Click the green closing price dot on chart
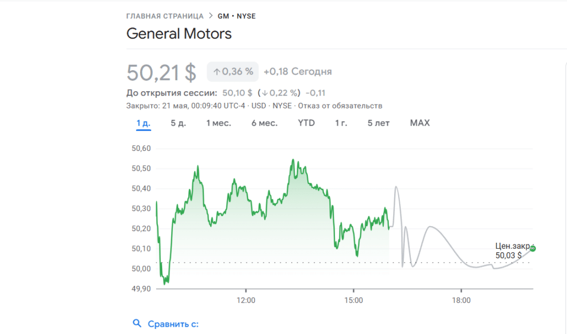The image size is (567, 334). 533,248
